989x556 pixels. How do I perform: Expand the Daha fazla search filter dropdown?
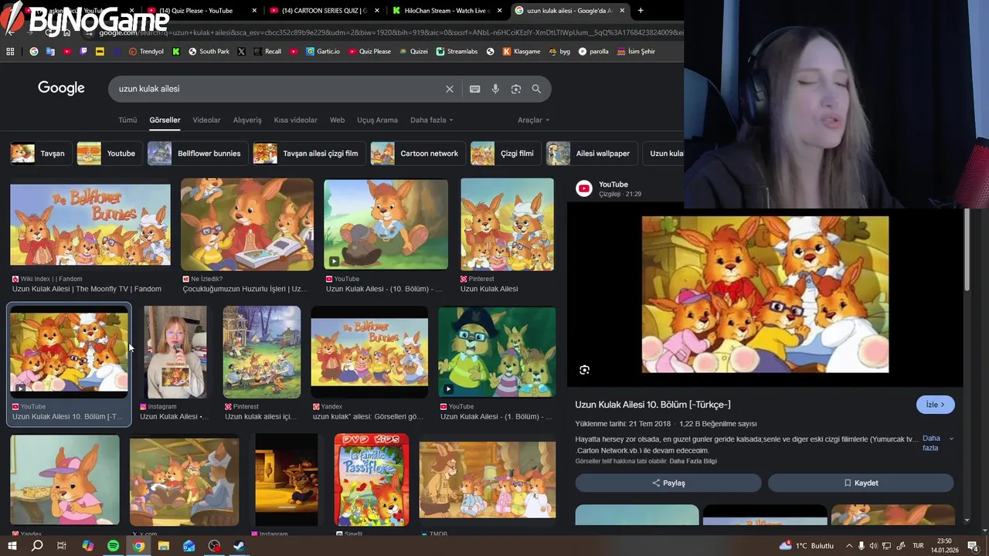(431, 120)
